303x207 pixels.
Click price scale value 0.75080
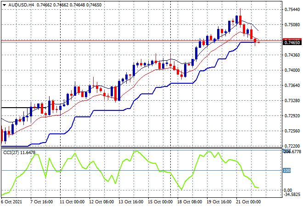click(x=292, y=24)
